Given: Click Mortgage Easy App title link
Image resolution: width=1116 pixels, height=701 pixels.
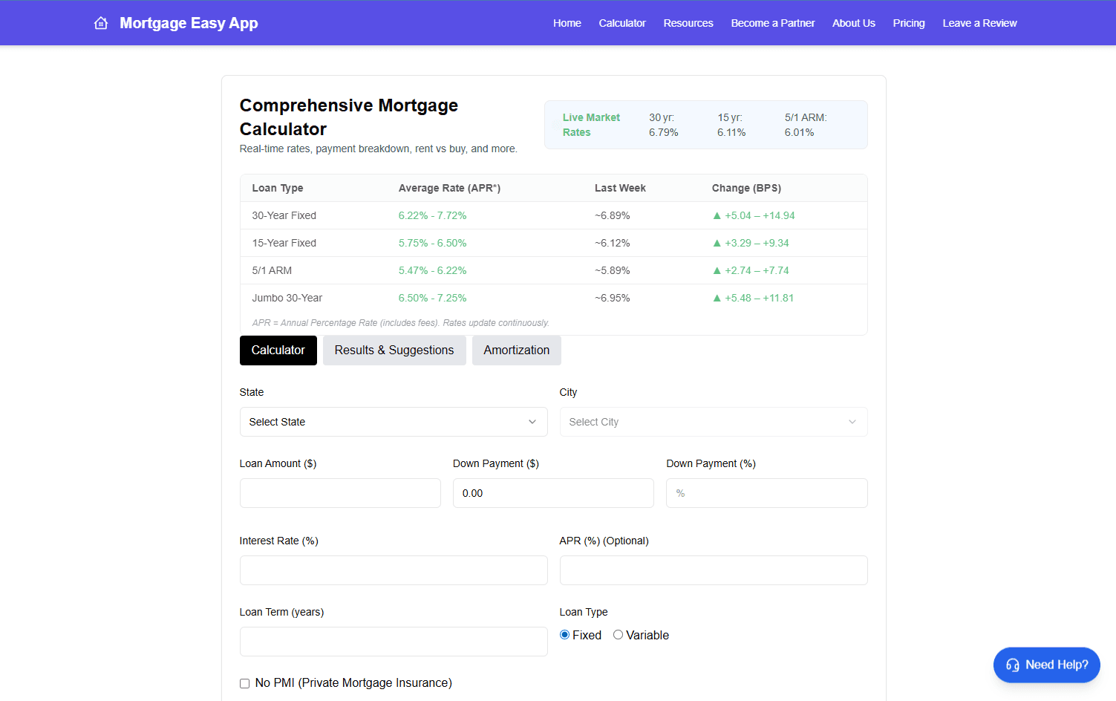Looking at the screenshot, I should (189, 23).
